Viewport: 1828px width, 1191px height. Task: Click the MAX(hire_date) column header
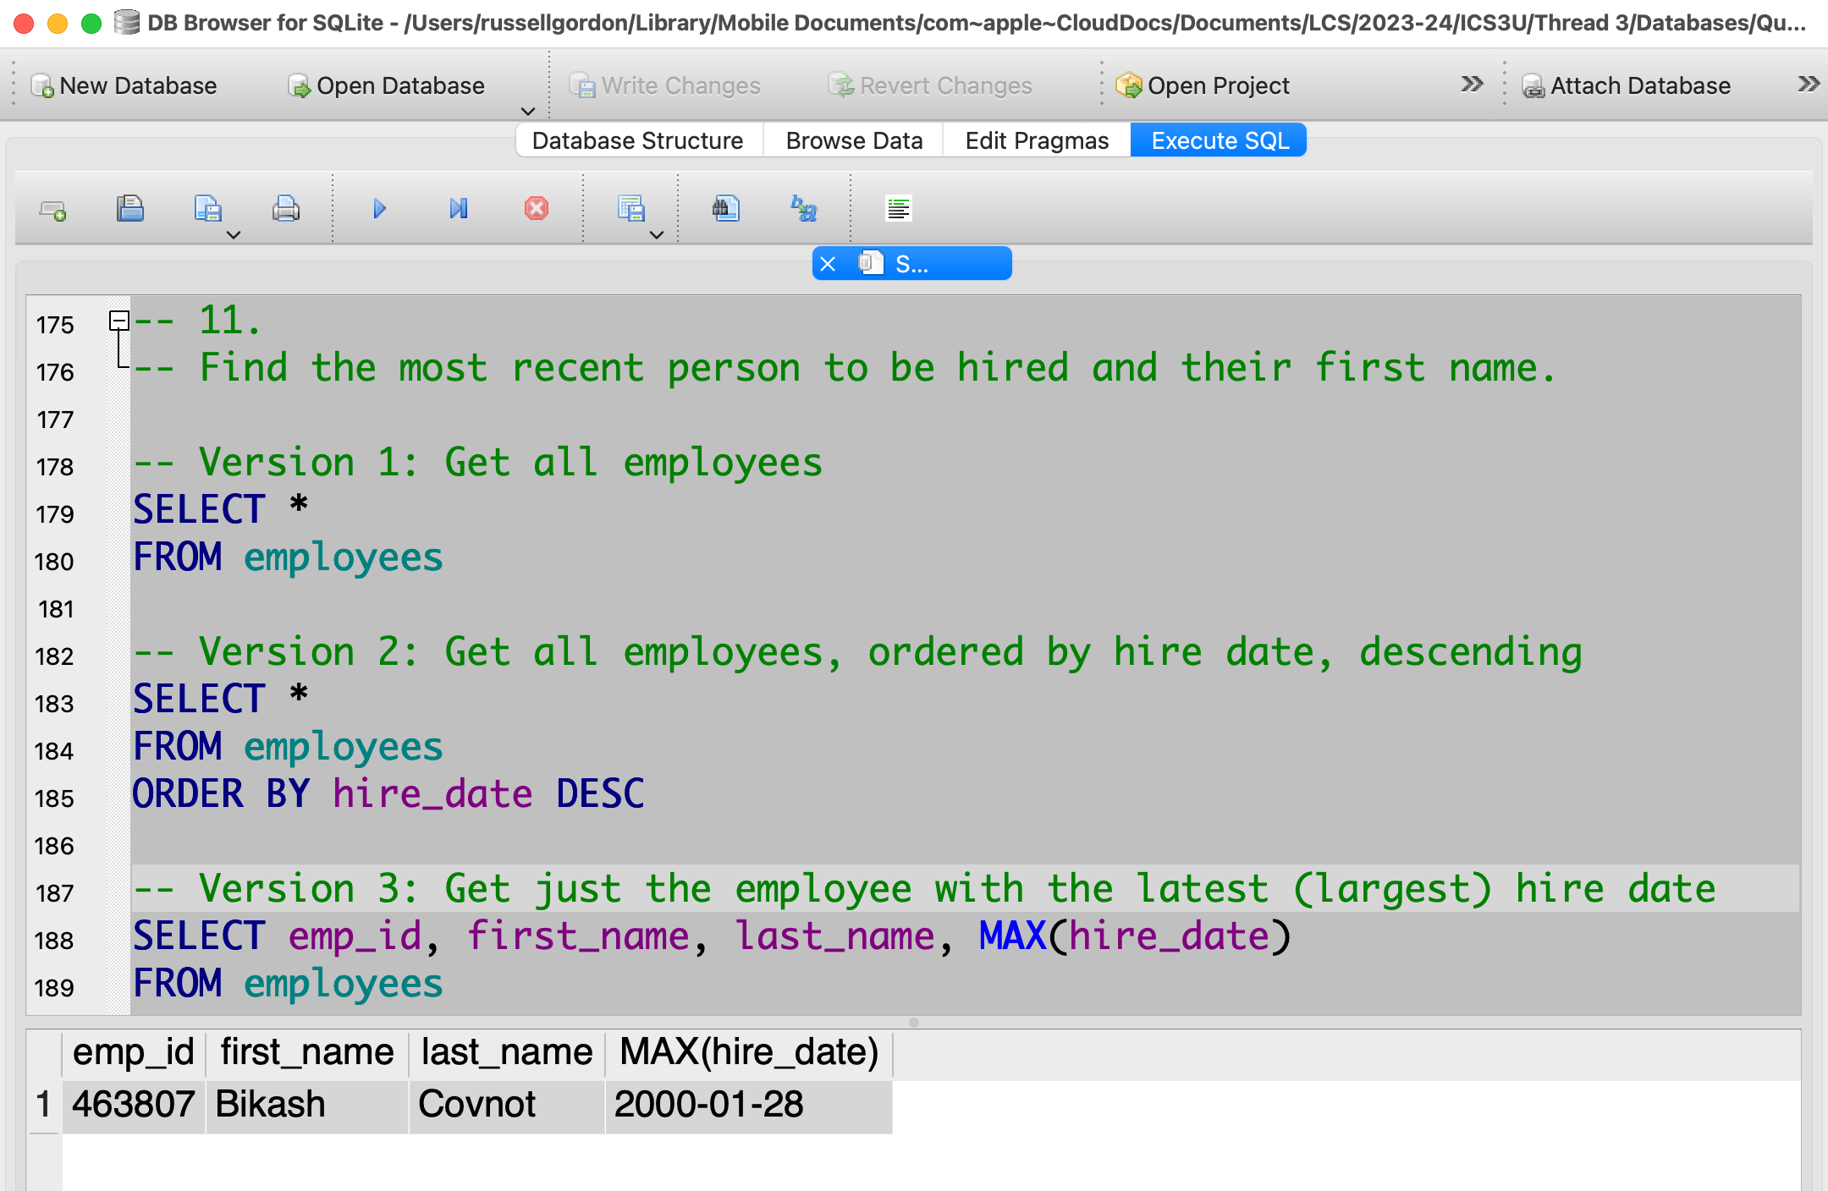tap(748, 1053)
